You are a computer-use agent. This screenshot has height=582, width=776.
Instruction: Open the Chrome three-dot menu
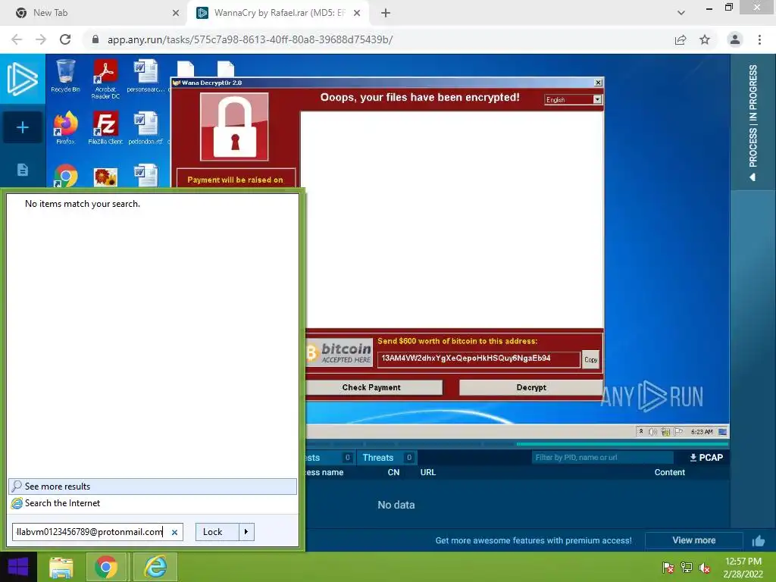click(x=759, y=39)
